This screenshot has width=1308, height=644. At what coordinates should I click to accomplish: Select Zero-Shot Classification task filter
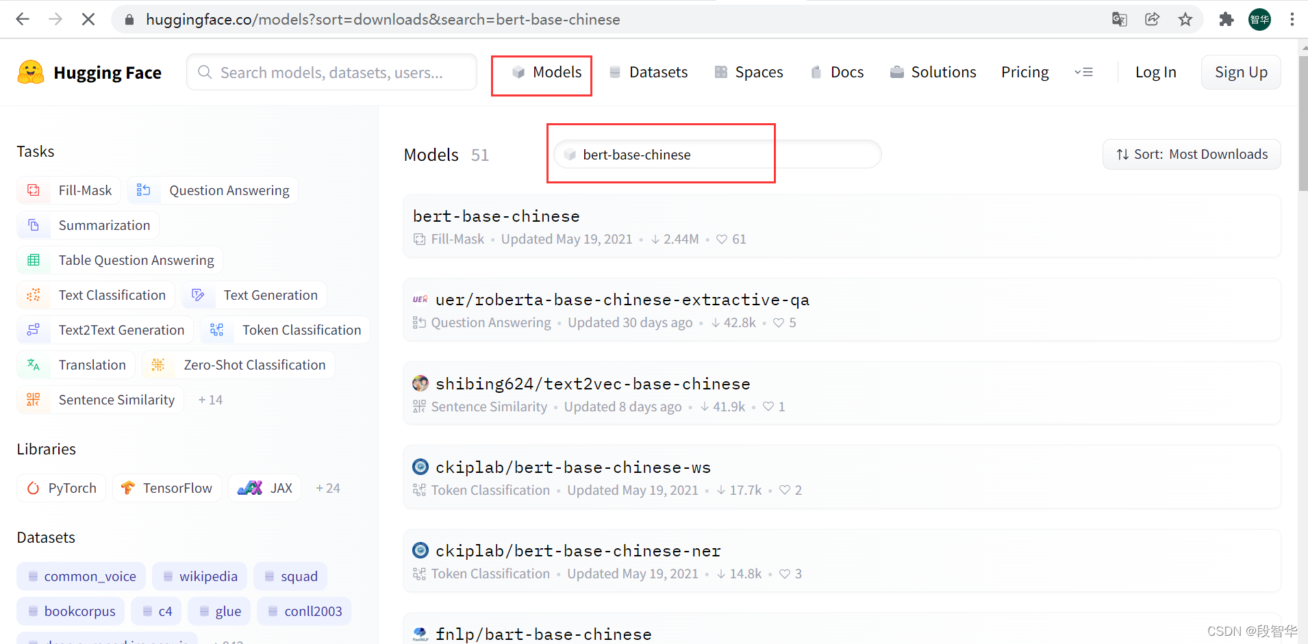pos(238,365)
